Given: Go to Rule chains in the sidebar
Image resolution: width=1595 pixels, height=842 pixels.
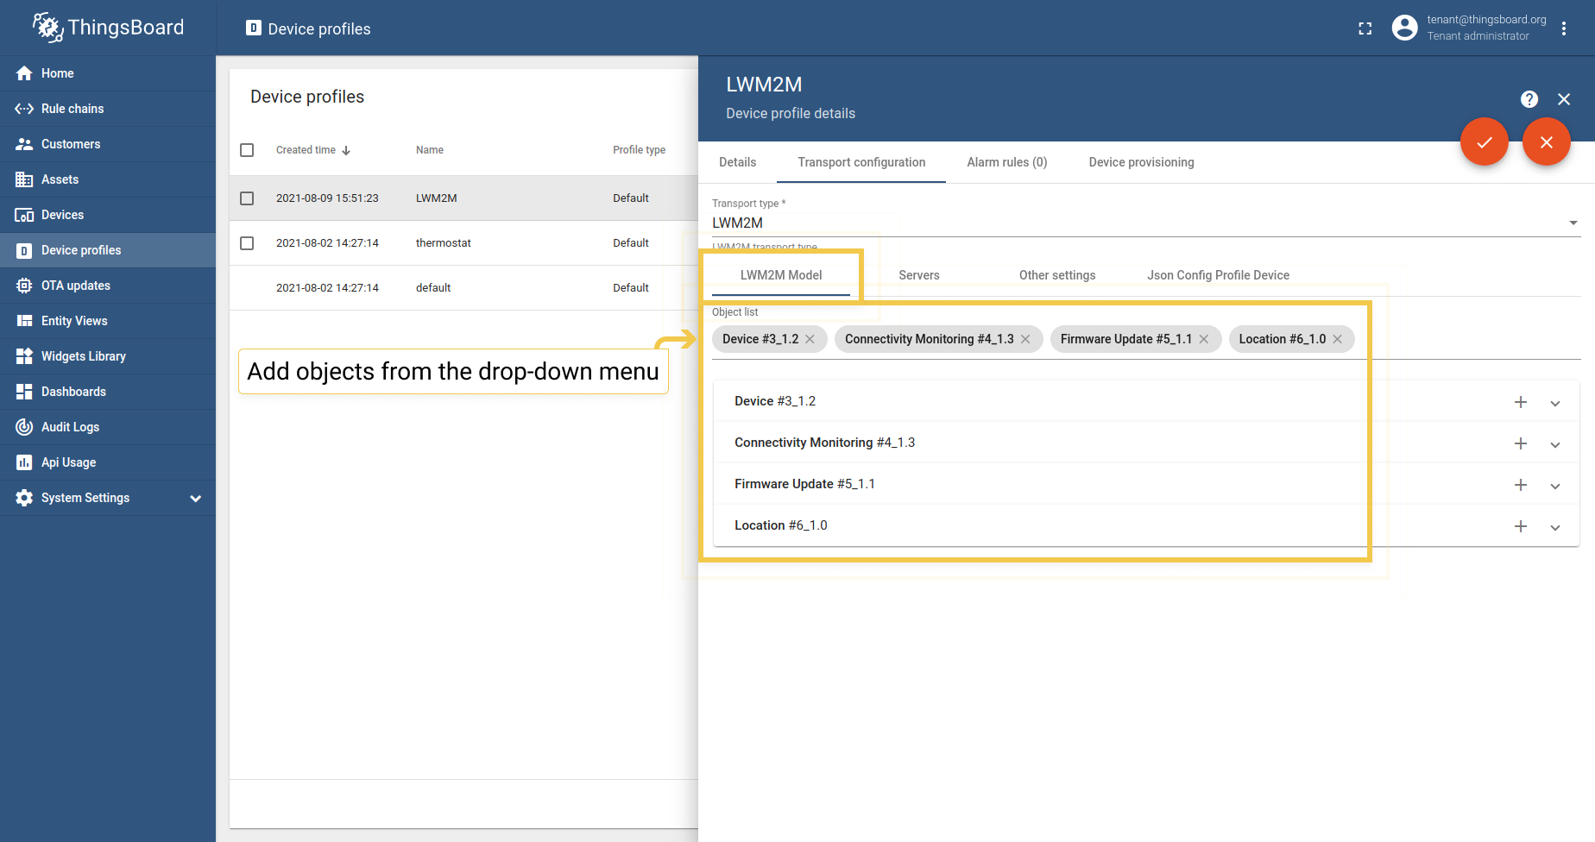Looking at the screenshot, I should click(108, 109).
